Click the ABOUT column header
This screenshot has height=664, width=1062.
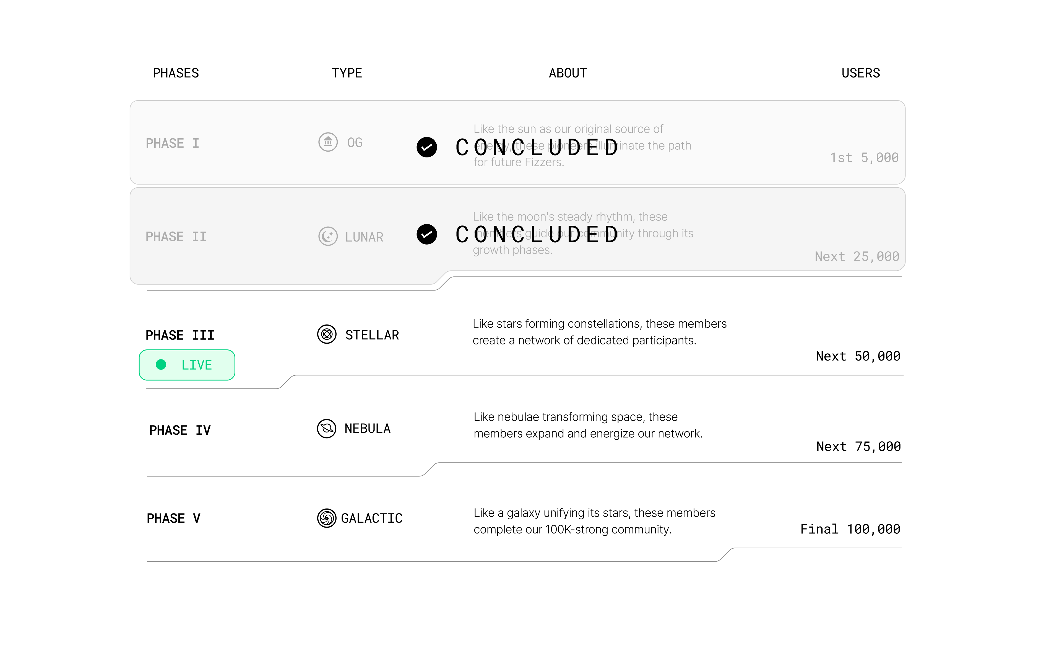click(x=568, y=73)
